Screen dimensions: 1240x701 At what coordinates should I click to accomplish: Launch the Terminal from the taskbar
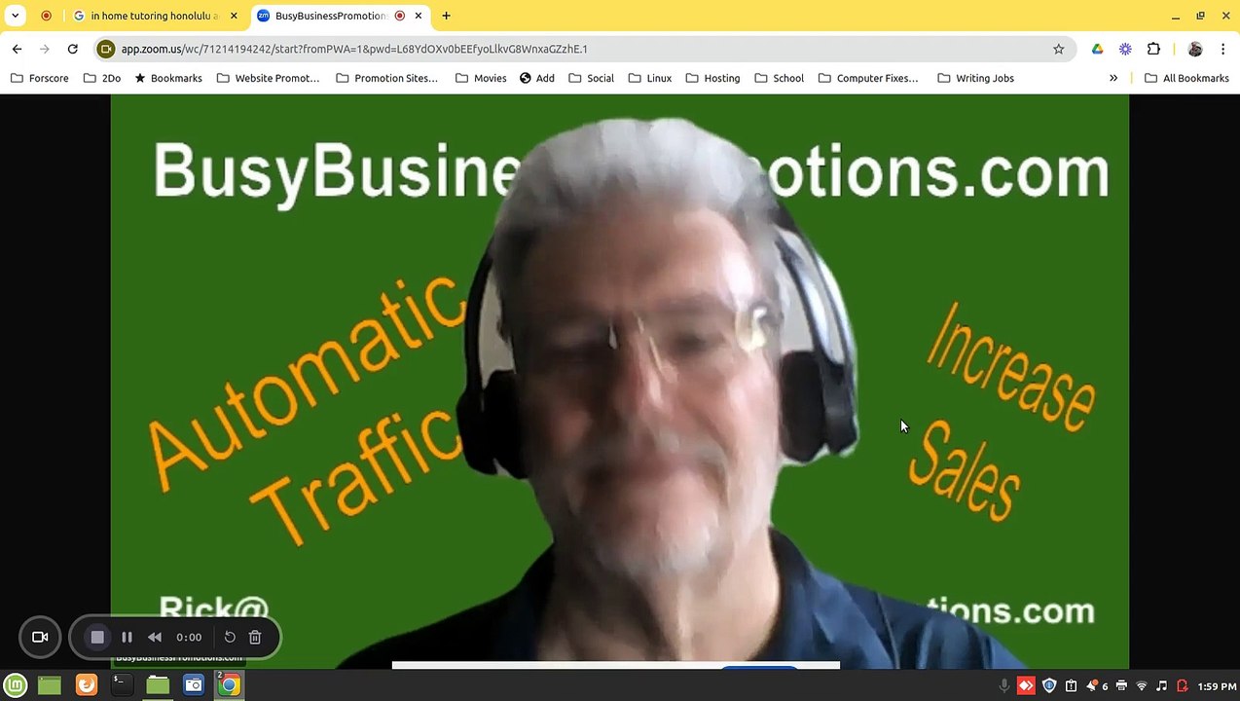[122, 685]
